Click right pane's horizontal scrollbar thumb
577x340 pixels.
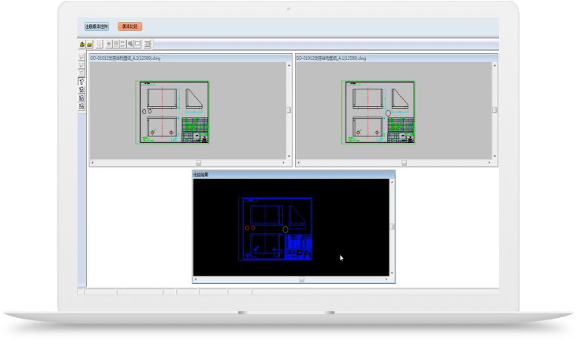point(404,162)
